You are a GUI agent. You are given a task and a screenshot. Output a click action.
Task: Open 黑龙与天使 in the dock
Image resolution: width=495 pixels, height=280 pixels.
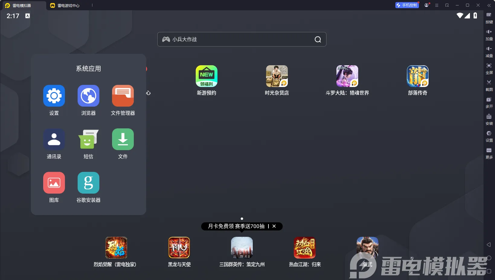[x=179, y=248]
